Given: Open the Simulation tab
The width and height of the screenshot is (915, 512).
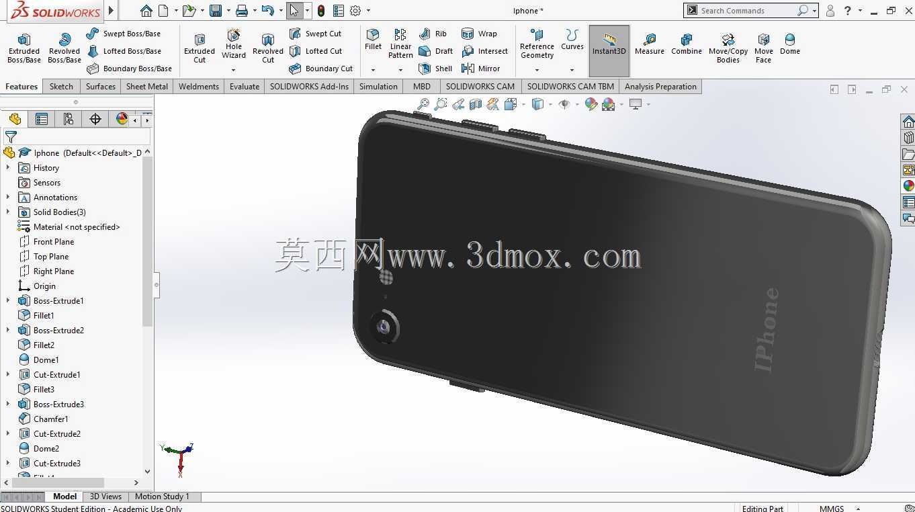Looking at the screenshot, I should click(x=378, y=86).
